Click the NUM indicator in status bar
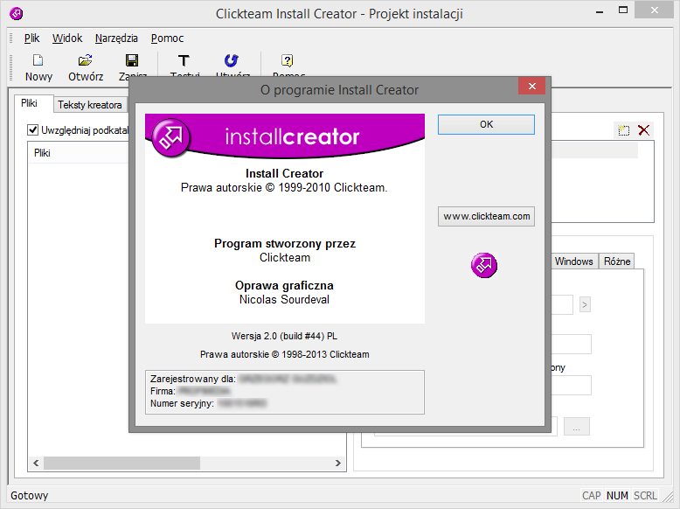The image size is (680, 509). tap(617, 496)
